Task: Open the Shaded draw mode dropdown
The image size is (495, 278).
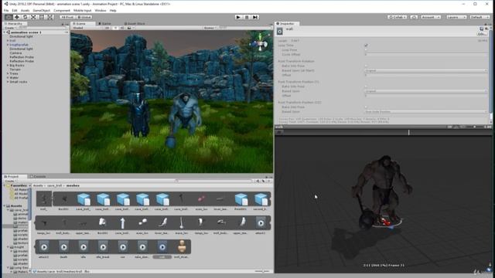Action: point(87,28)
